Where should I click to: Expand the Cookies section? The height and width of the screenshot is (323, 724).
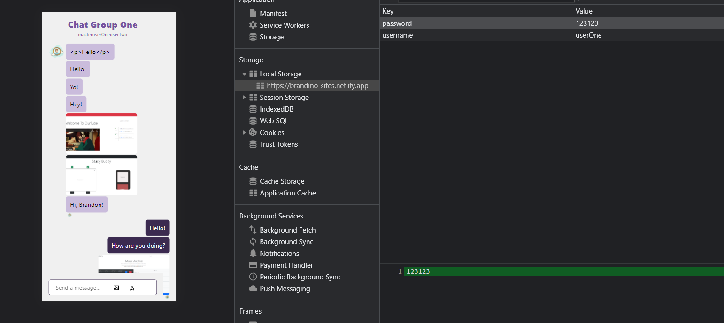point(245,132)
